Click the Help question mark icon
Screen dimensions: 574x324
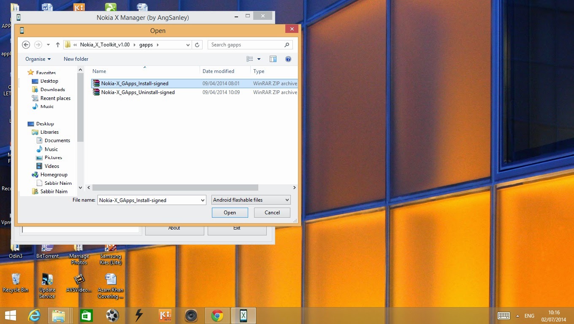(288, 59)
